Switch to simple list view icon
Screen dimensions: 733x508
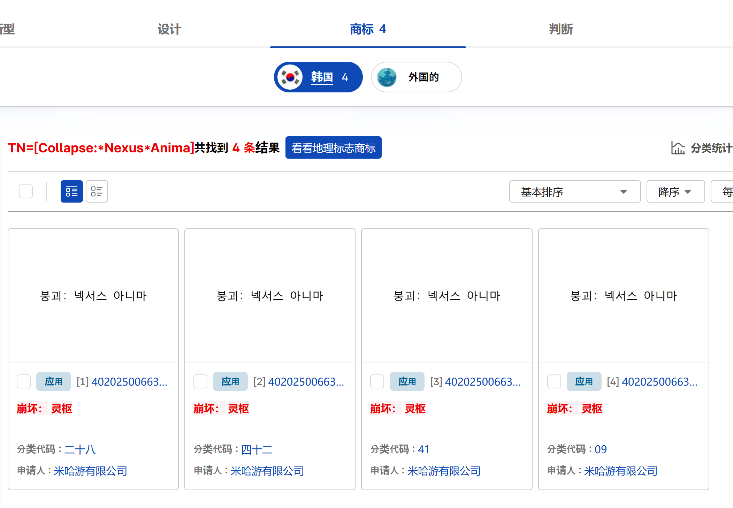[97, 191]
